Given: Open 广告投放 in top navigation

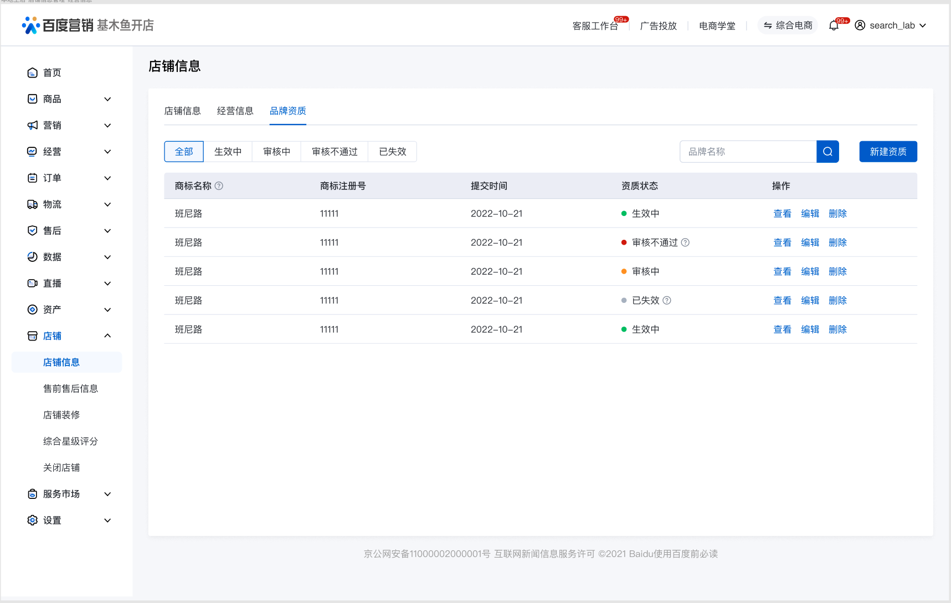Looking at the screenshot, I should click(x=659, y=26).
